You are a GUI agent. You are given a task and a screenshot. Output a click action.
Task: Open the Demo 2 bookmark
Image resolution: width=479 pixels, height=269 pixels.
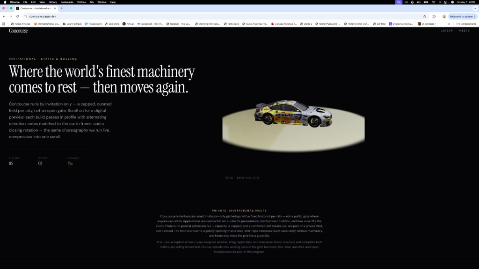[x=306, y=24]
